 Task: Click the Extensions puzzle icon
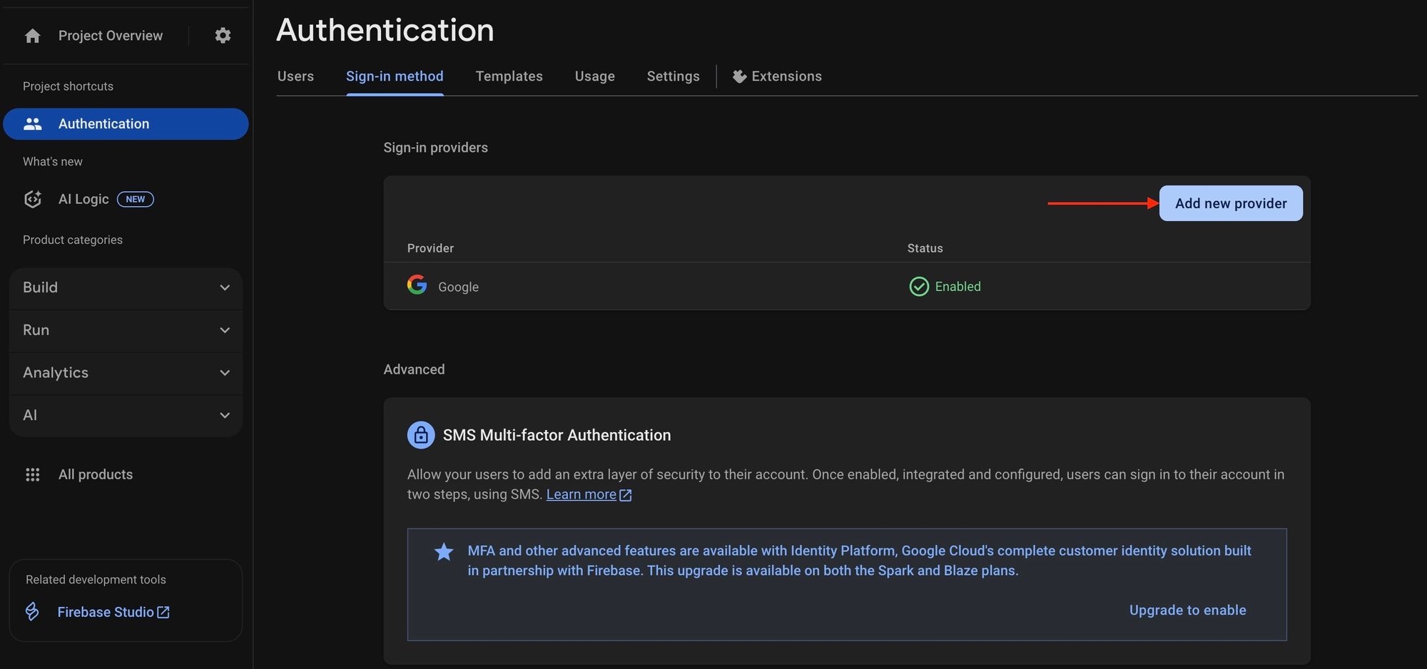click(x=740, y=76)
